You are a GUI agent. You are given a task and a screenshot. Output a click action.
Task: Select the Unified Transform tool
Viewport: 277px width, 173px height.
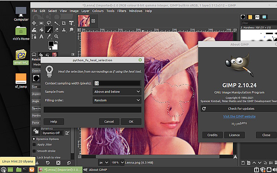[x=71, y=23]
